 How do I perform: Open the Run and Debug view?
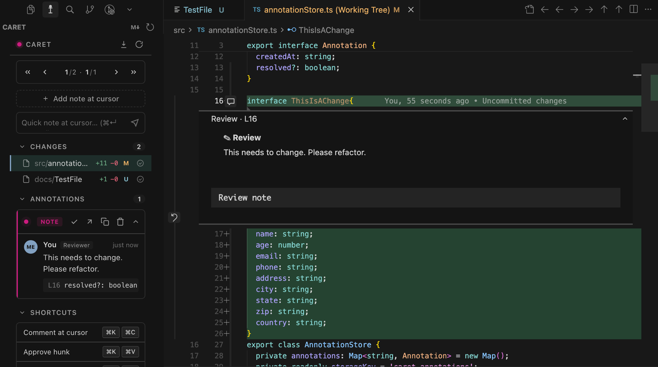109,10
